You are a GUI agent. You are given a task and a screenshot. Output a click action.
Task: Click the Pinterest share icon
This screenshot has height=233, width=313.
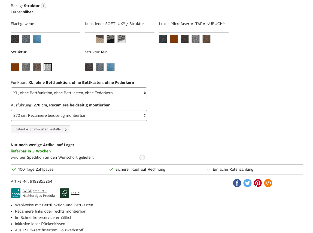[258, 183]
